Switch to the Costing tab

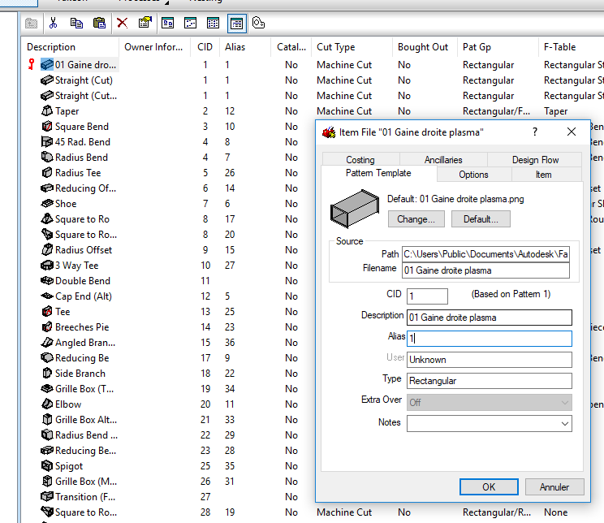(360, 160)
